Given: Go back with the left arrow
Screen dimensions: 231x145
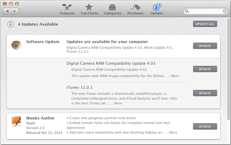Looking at the screenshot, I should pyautogui.click(x=7, y=11).
